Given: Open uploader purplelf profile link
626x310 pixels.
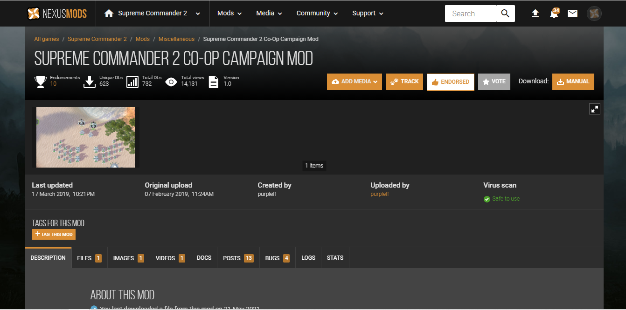Looking at the screenshot, I should click(380, 194).
